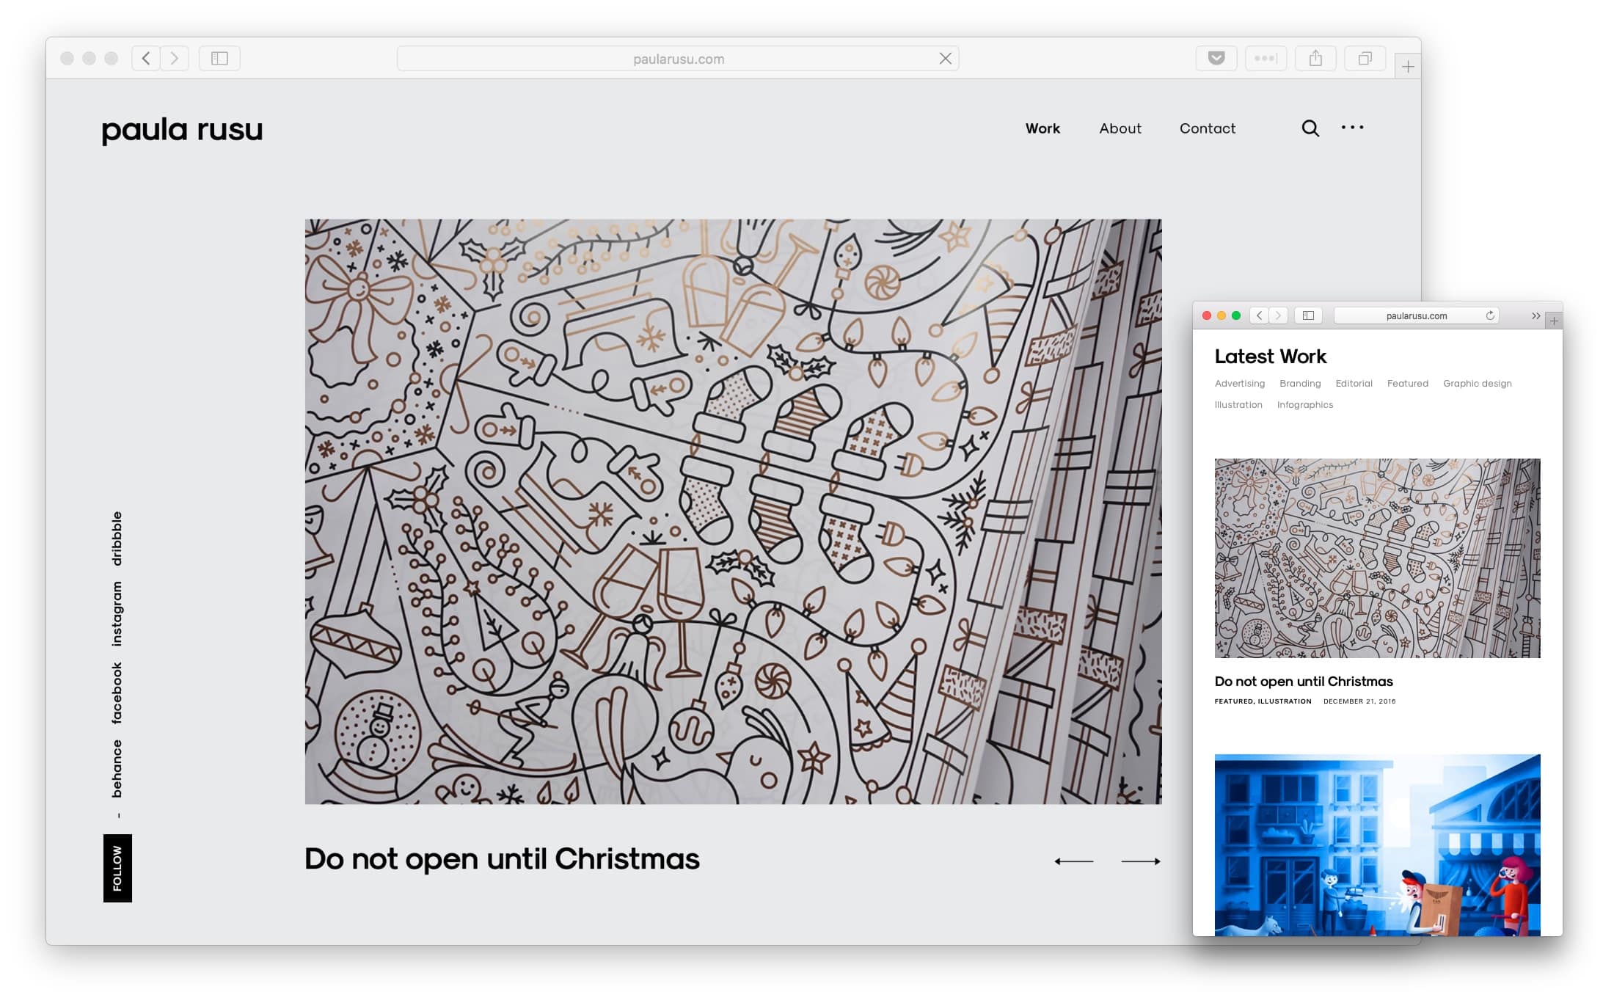Open the three-dots more menu in header
The image size is (1614, 1000).
(1351, 128)
